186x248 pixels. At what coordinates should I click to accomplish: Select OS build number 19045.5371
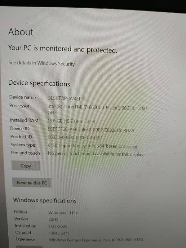point(59,233)
